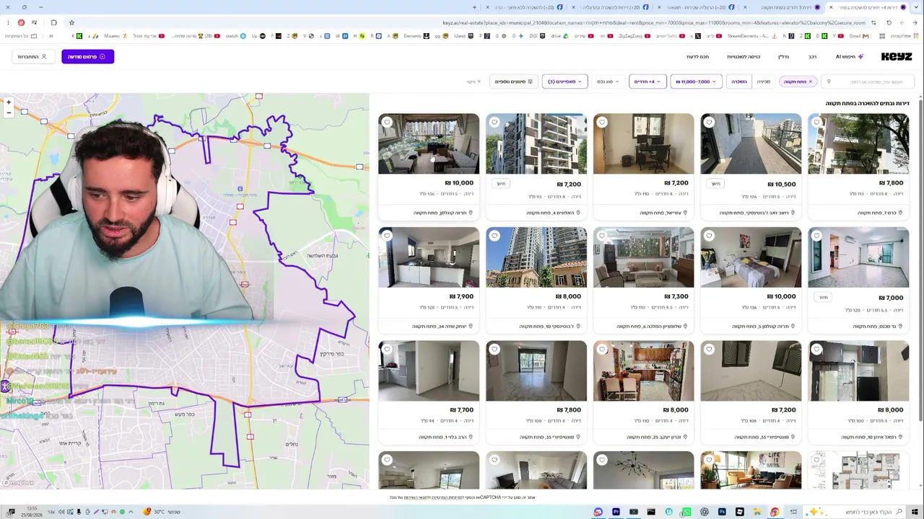Zoom in on the map
Image resolution: width=924 pixels, height=519 pixels.
[9, 102]
